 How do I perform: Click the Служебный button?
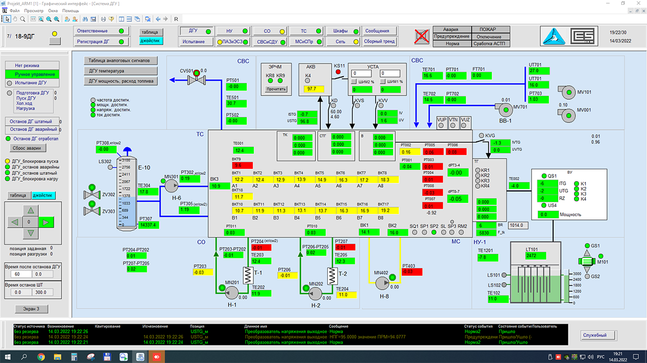(x=598, y=335)
